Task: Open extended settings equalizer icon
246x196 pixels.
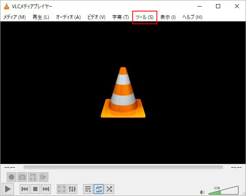Action: pos(72,189)
